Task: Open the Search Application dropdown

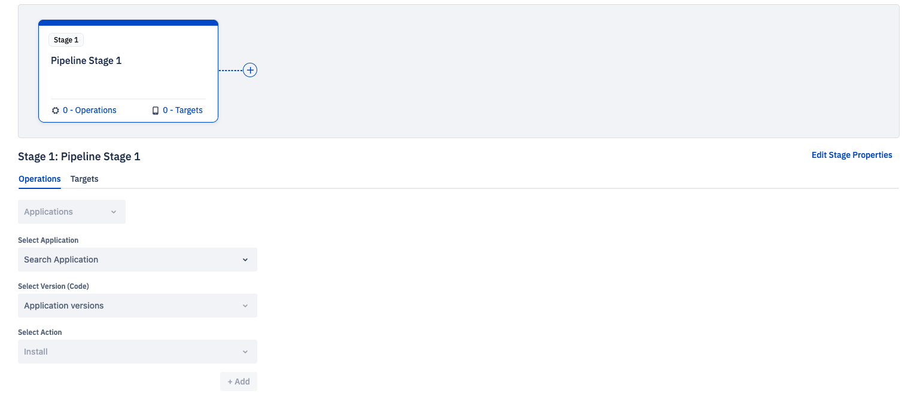Action: coord(137,260)
